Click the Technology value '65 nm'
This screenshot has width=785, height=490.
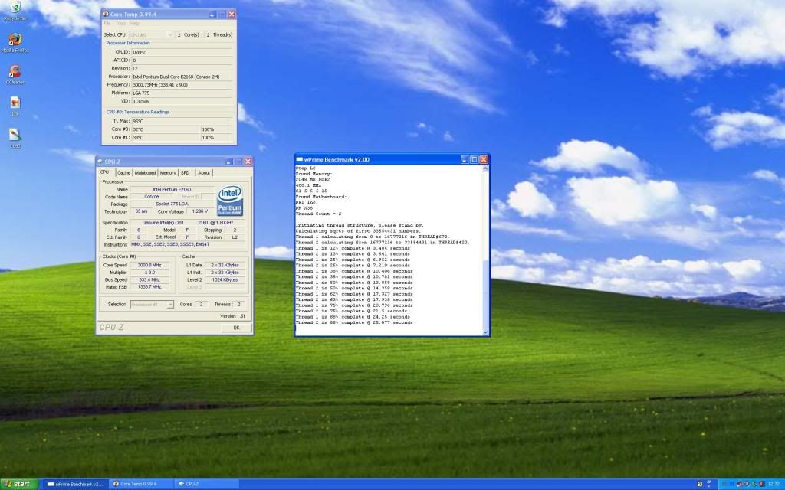[x=142, y=211]
